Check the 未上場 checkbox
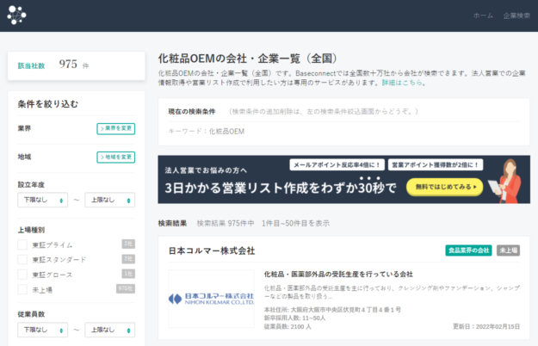 [22, 289]
